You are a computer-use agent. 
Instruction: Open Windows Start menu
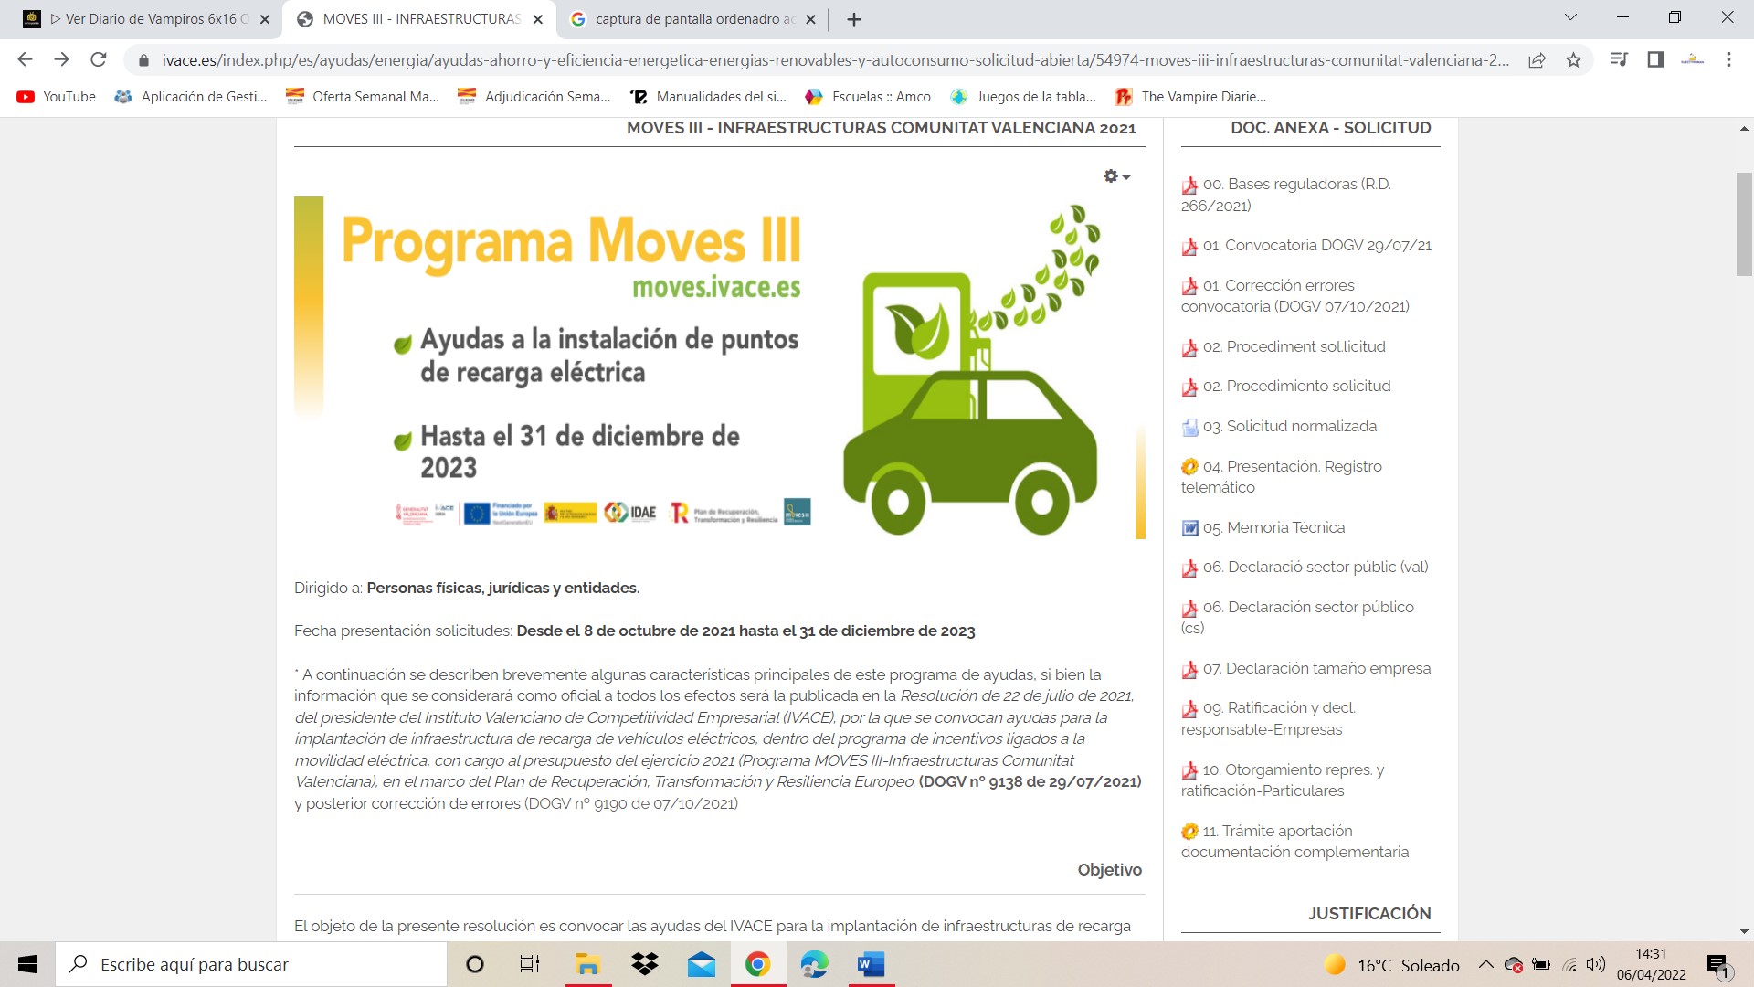pyautogui.click(x=27, y=964)
